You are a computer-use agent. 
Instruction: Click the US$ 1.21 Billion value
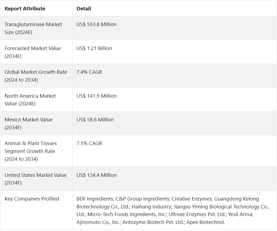coord(94,48)
